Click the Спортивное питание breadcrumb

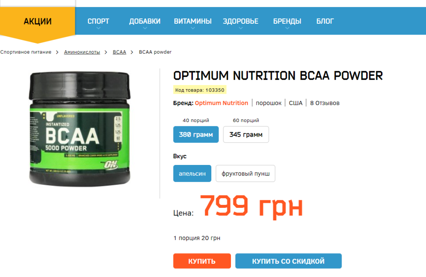(x=26, y=52)
